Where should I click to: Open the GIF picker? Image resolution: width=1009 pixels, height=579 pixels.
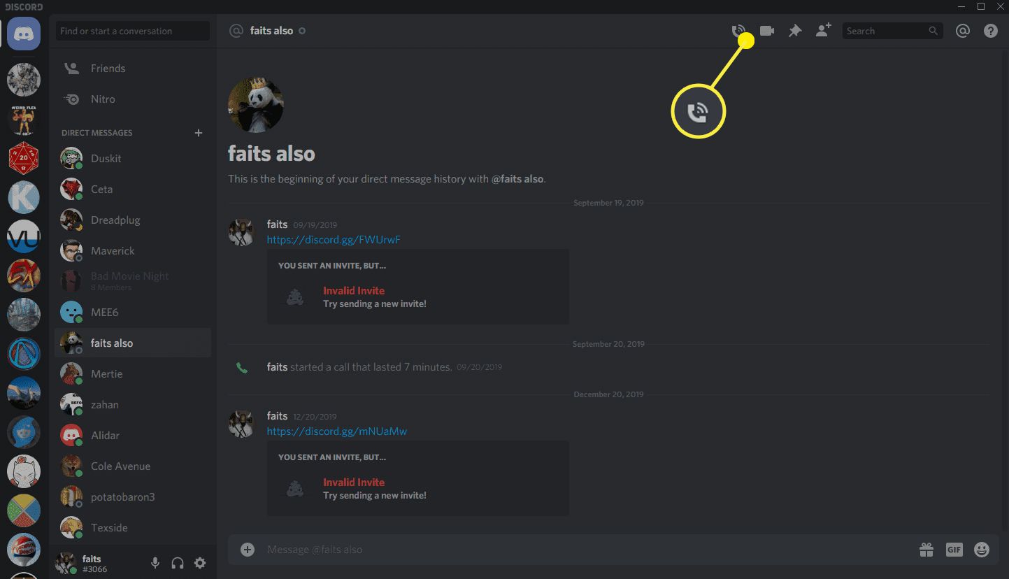[953, 550]
